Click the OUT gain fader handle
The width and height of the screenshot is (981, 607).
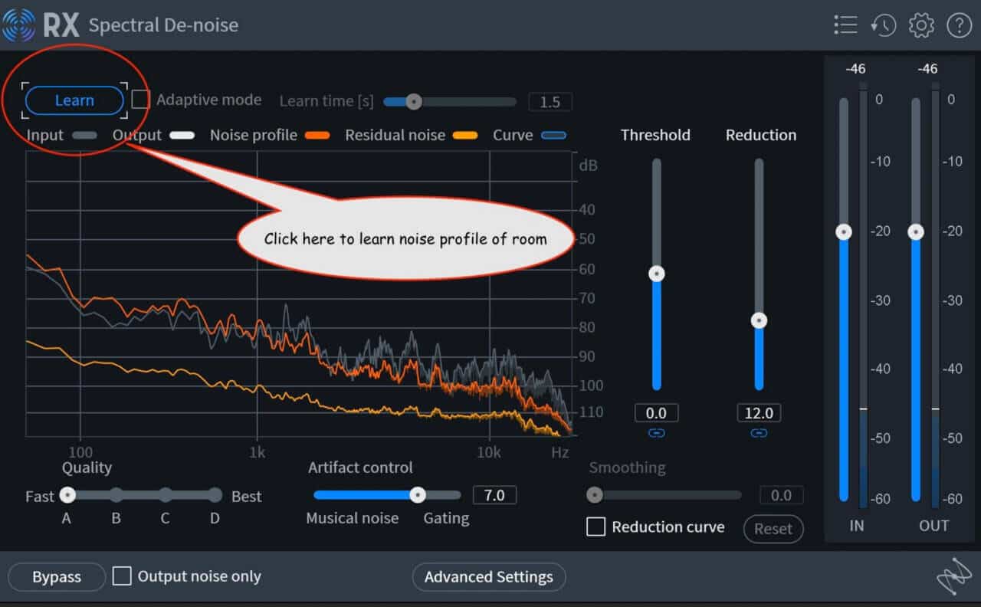(916, 232)
